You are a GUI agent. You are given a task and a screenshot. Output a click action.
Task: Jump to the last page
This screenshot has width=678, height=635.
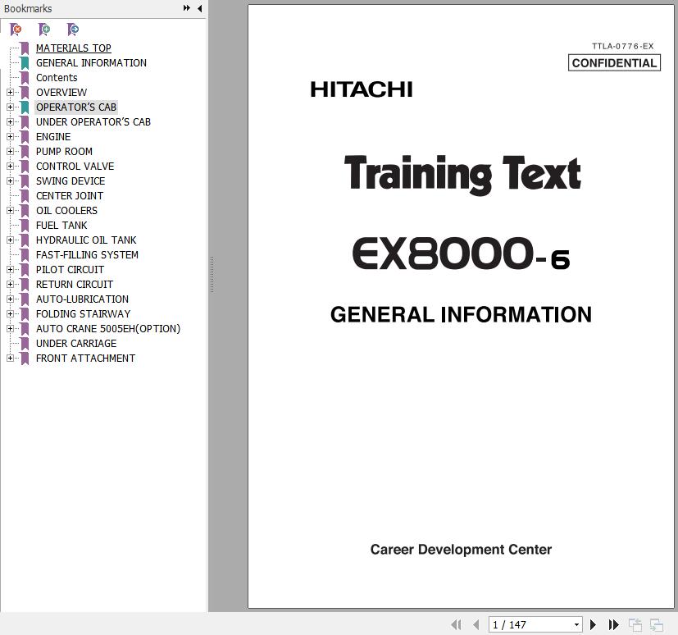[613, 624]
